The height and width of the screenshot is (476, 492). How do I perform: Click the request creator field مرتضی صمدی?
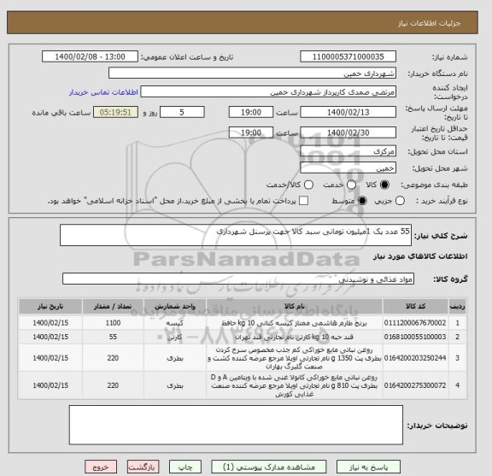268,92
